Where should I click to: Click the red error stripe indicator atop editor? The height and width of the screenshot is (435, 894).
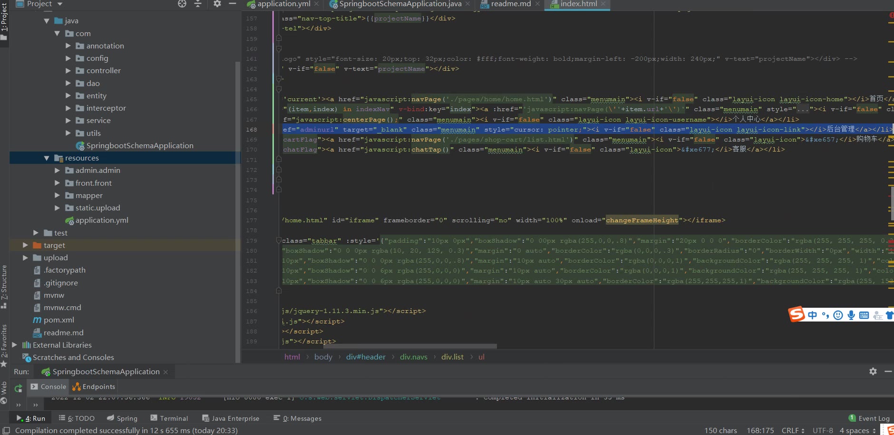891,16
